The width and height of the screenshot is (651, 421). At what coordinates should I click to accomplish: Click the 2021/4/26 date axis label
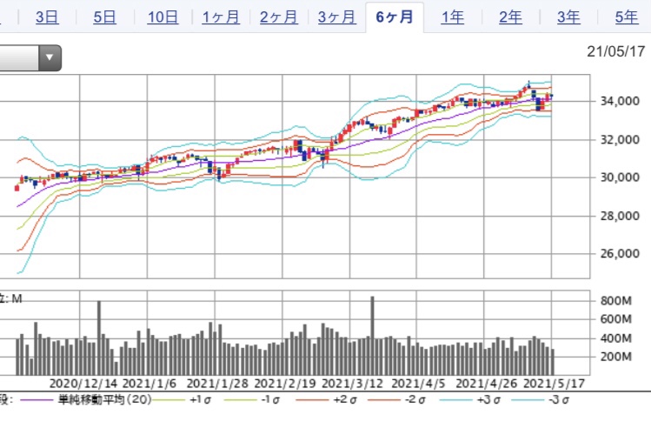pos(487,384)
